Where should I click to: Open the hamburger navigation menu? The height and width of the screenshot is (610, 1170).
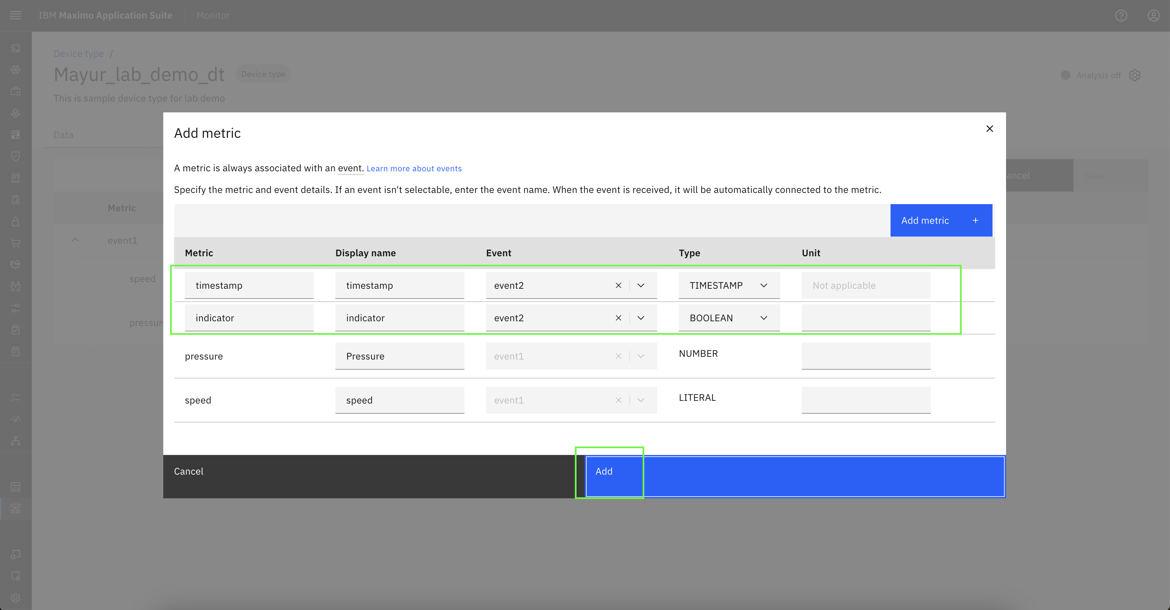click(16, 16)
